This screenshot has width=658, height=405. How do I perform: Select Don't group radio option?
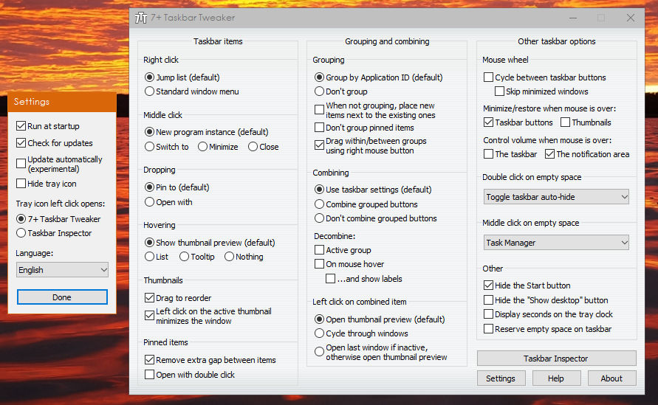pos(340,91)
